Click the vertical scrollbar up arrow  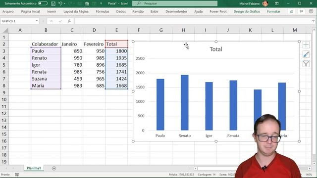coord(314,29)
